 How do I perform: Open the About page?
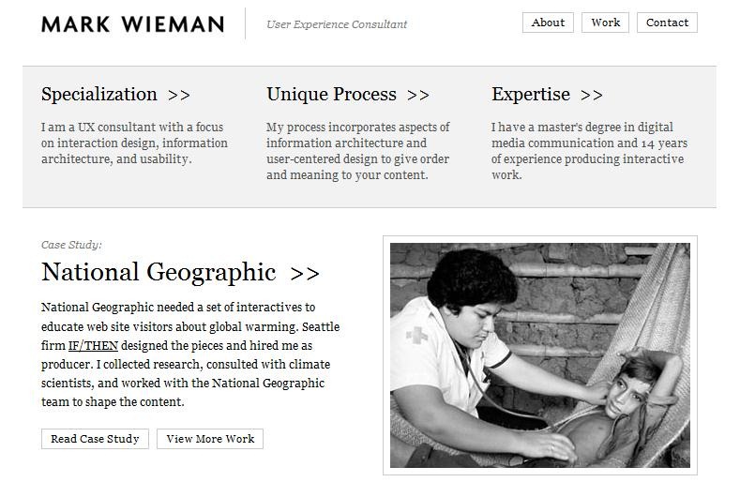548,23
